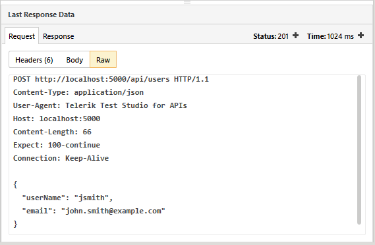Screen dimensions: 375x245
Task: Show the Headers (6) view
Action: coord(34,60)
